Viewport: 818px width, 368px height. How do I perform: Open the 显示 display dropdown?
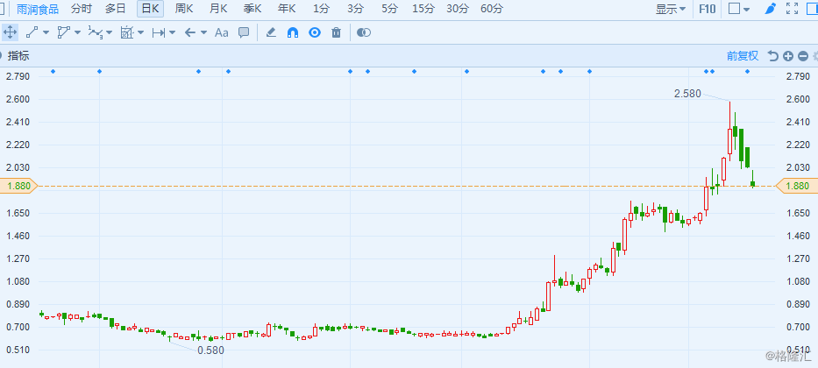(x=671, y=9)
